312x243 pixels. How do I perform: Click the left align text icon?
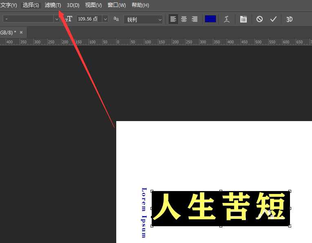(x=173, y=19)
